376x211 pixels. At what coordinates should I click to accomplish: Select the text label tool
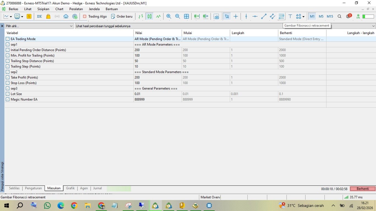click(290, 16)
